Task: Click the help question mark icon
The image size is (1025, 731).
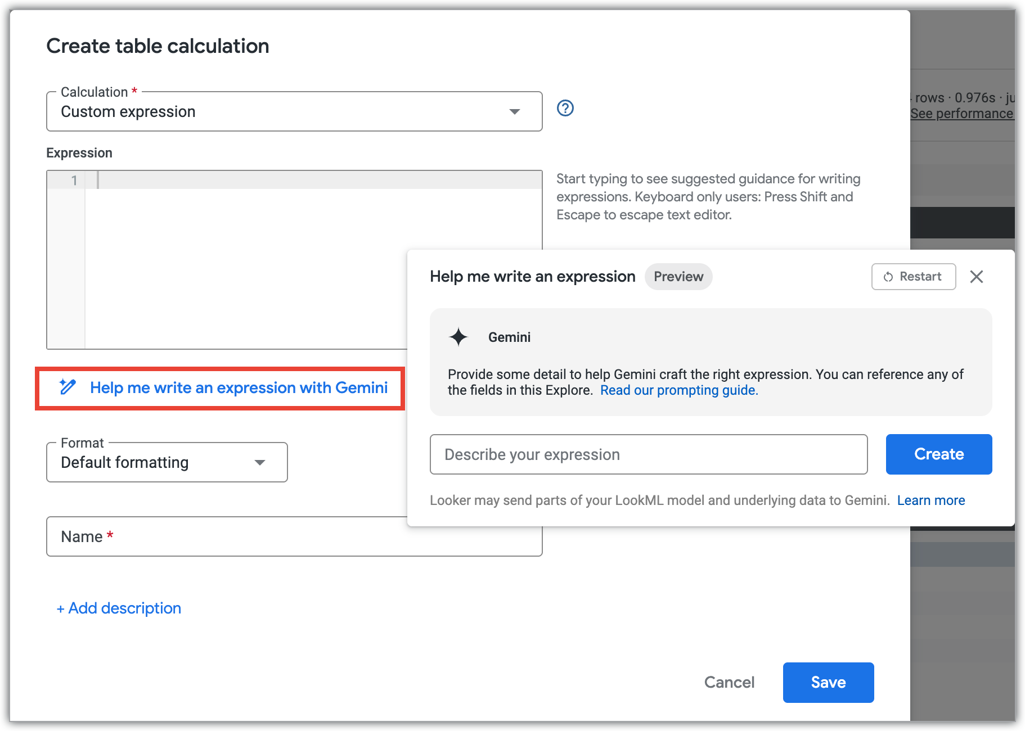Action: click(x=566, y=109)
